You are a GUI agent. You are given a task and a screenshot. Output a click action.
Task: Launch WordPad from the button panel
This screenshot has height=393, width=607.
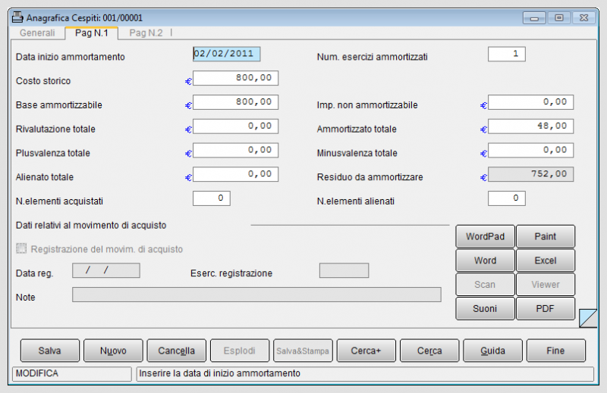pyautogui.click(x=485, y=236)
